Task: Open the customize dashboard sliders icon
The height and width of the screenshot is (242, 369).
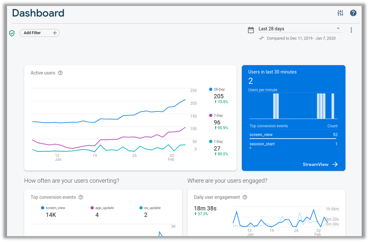Action: [340, 13]
